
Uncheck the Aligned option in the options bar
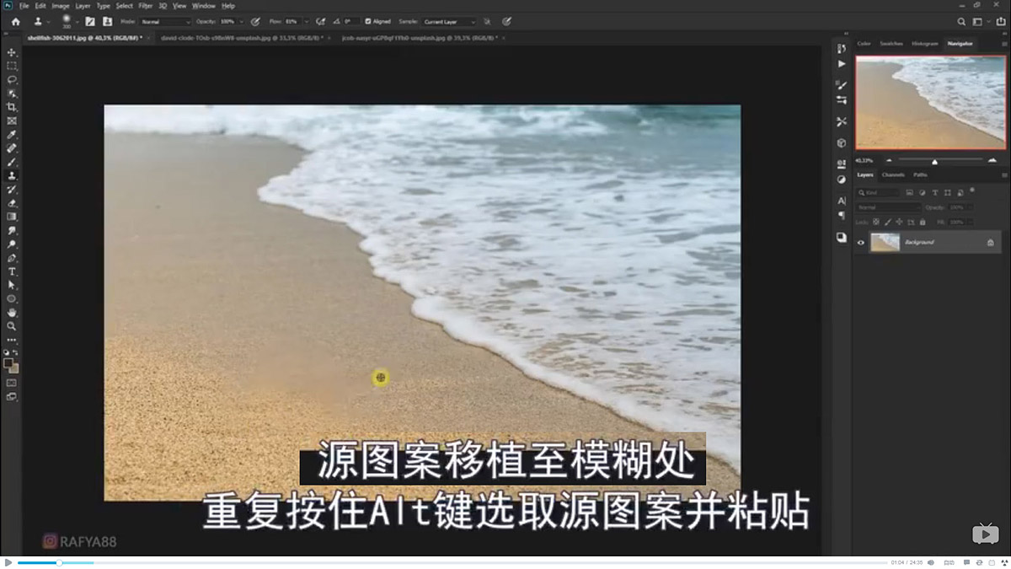(369, 21)
